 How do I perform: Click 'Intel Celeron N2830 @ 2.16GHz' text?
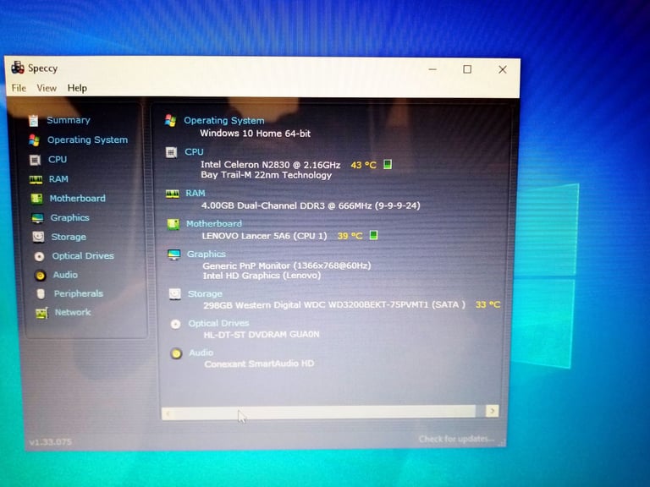click(271, 164)
